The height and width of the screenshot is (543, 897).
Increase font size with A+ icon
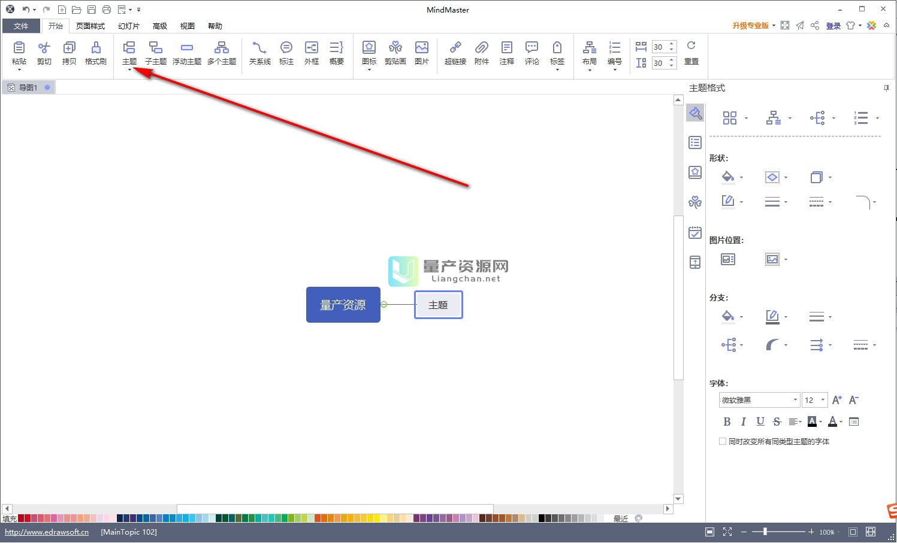click(x=837, y=400)
